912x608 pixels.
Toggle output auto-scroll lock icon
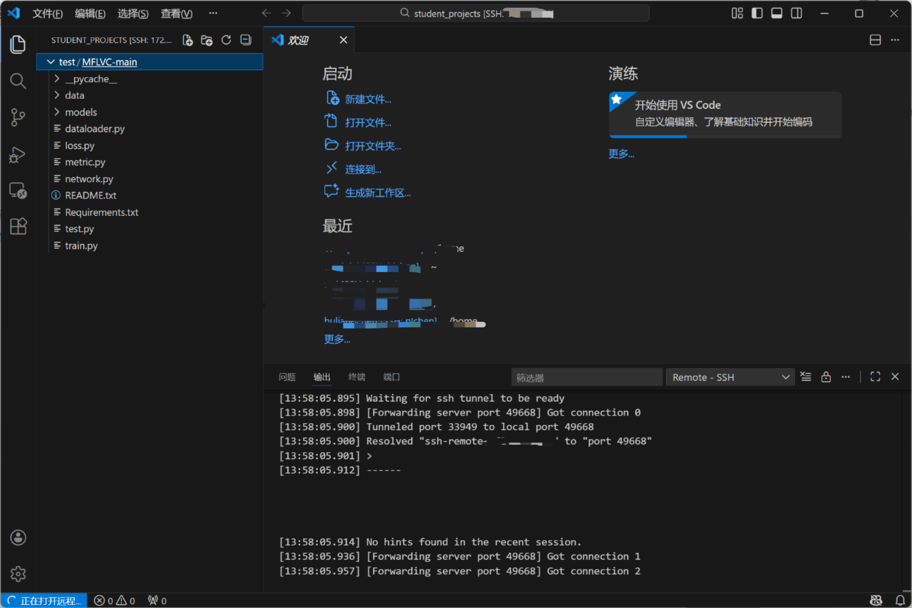click(x=825, y=377)
